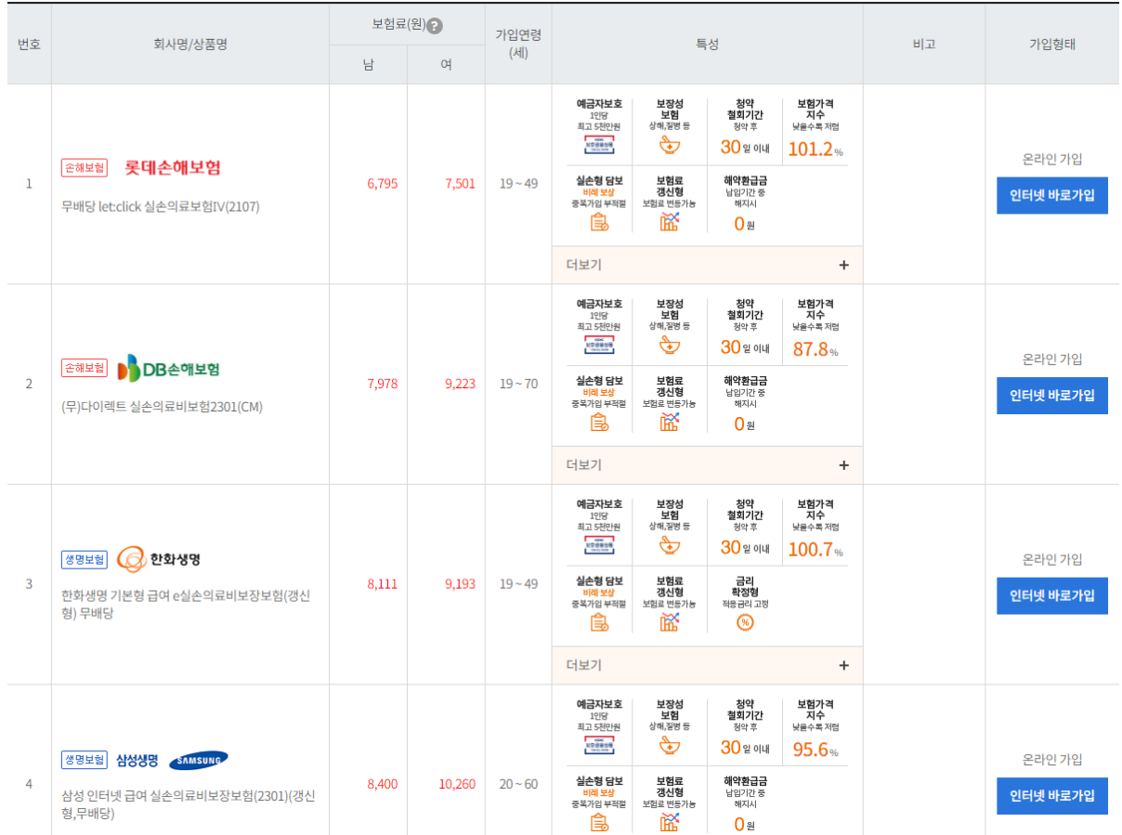Click price index value 87.8%
This screenshot has width=1122, height=835.
(815, 349)
